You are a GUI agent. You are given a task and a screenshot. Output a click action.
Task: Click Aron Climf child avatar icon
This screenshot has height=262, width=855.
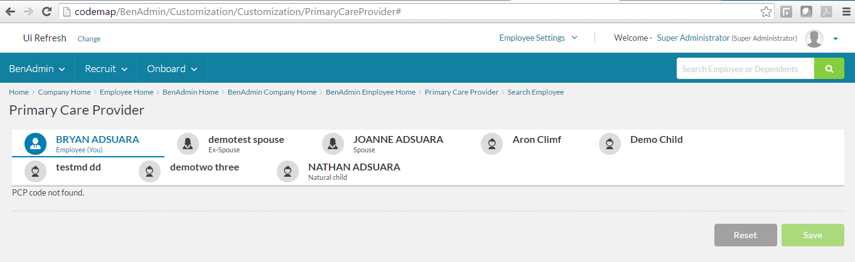tap(492, 144)
